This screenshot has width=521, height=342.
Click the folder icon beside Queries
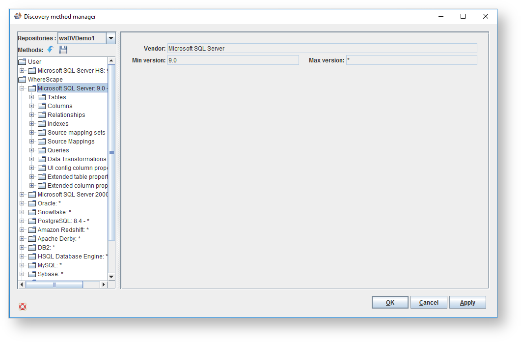tap(42, 150)
